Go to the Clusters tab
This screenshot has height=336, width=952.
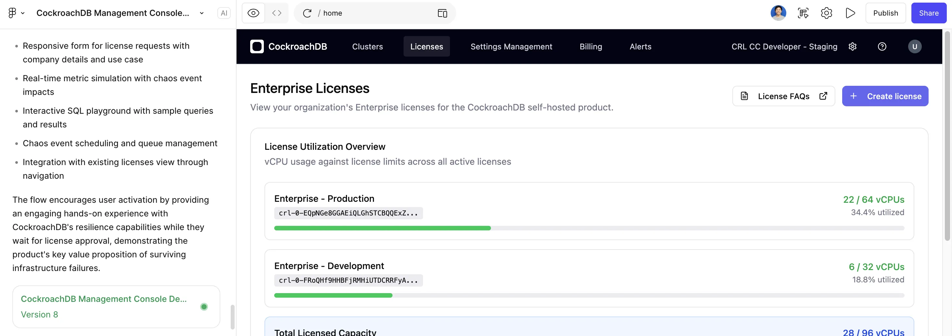[x=367, y=46]
